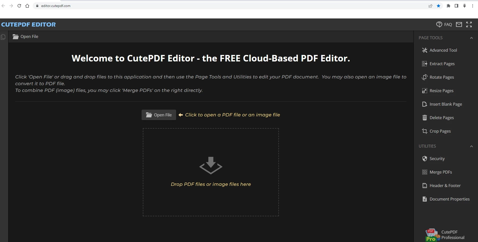Viewport: 478px width, 242px height.
Task: Open the Chrome three-dot menu
Action: pos(472,6)
